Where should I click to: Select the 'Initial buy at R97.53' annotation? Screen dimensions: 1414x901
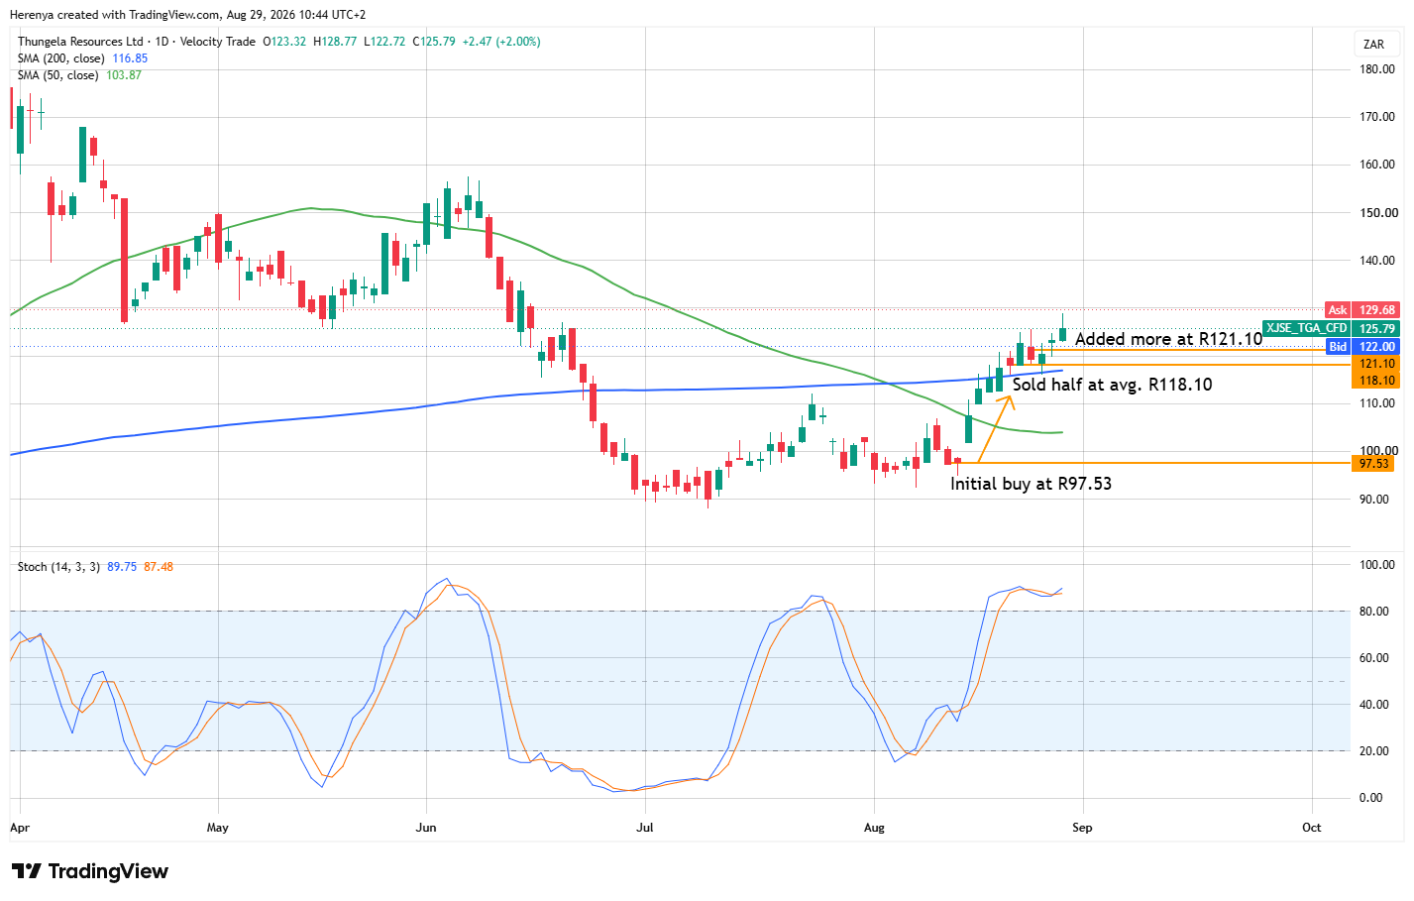[1031, 484]
